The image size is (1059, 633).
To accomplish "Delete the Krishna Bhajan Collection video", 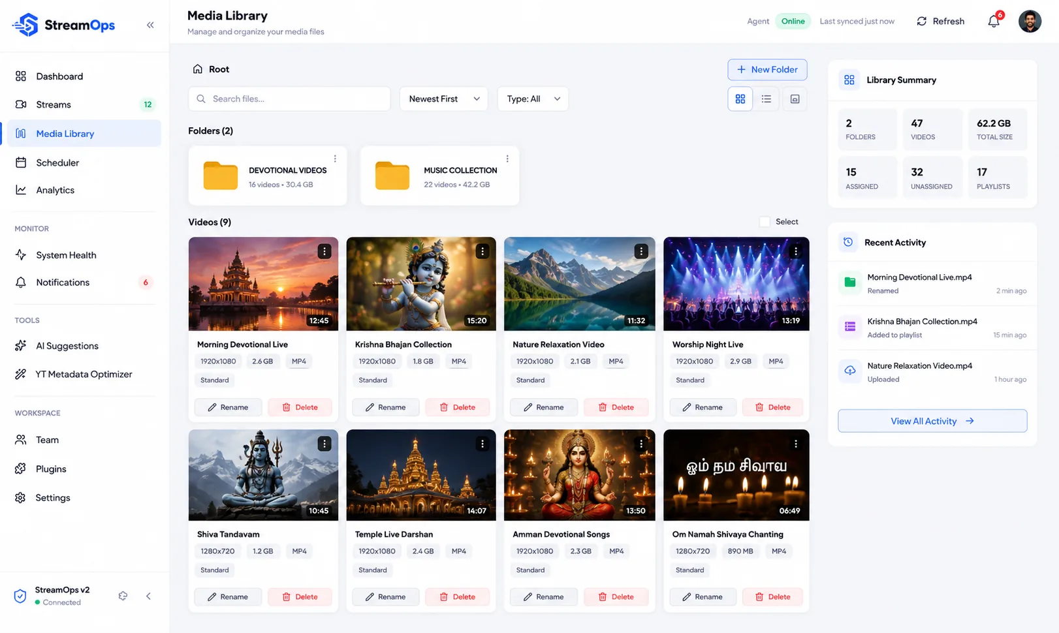I will 457,407.
